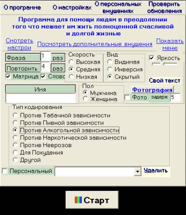
Task: Select Женщина gender option
Action: (x=85, y=99)
